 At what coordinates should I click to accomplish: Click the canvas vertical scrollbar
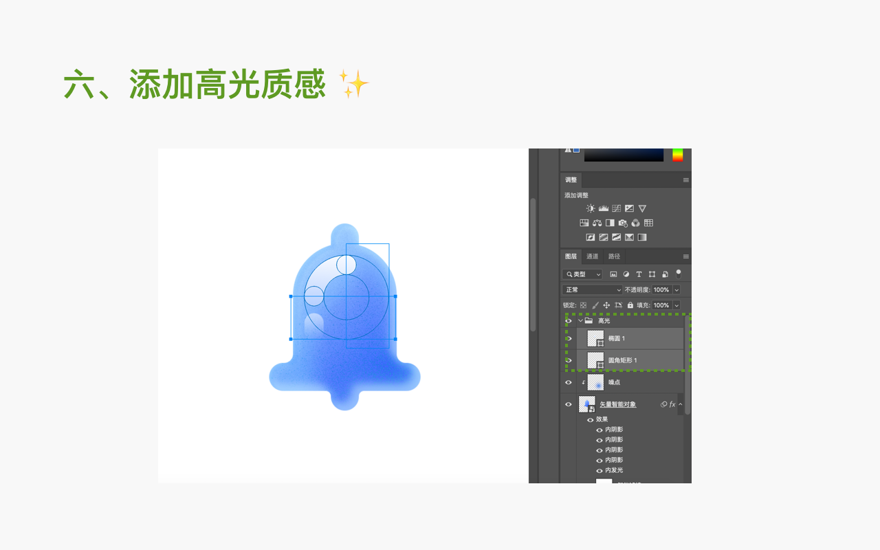pos(533,265)
